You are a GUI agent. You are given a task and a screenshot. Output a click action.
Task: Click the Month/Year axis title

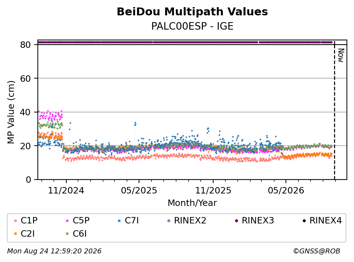point(192,203)
